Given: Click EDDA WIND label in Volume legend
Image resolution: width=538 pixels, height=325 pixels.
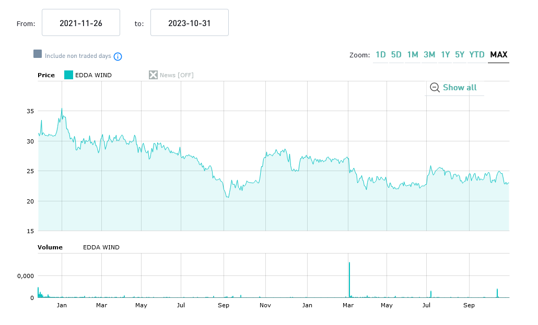Looking at the screenshot, I should (x=101, y=247).
